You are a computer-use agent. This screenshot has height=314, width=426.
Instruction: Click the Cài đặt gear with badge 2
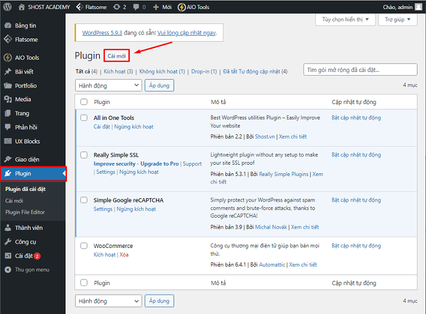tap(23, 255)
